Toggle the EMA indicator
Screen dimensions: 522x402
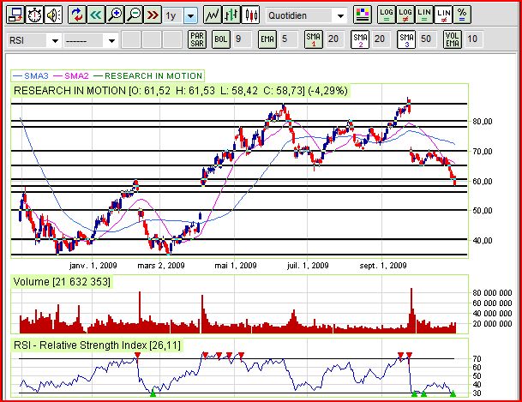267,39
